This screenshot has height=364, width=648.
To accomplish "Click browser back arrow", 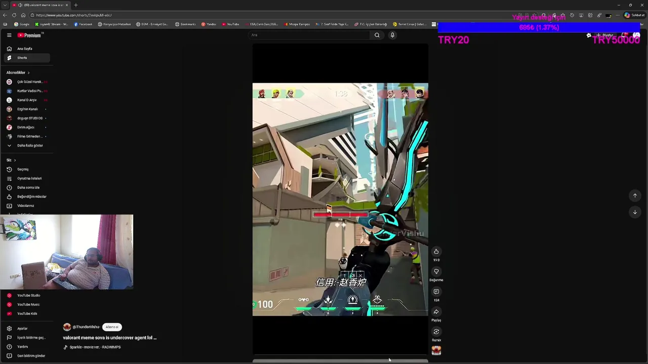I will coord(5,15).
